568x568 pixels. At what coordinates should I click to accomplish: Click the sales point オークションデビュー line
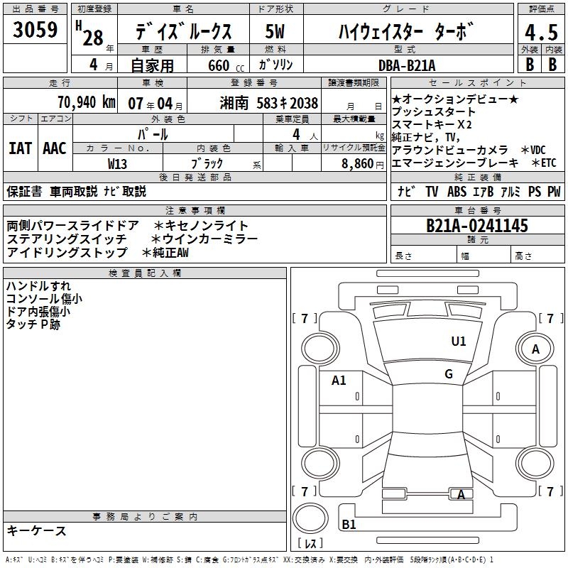(x=455, y=99)
